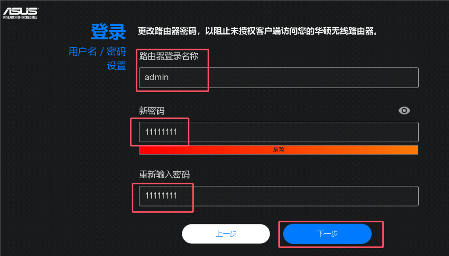Click the 新密码 field label
Viewport: 449px width, 256px height.
pyautogui.click(x=152, y=111)
